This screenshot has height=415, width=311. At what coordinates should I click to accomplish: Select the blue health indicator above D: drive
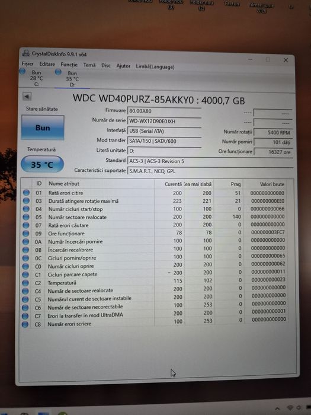58,72
